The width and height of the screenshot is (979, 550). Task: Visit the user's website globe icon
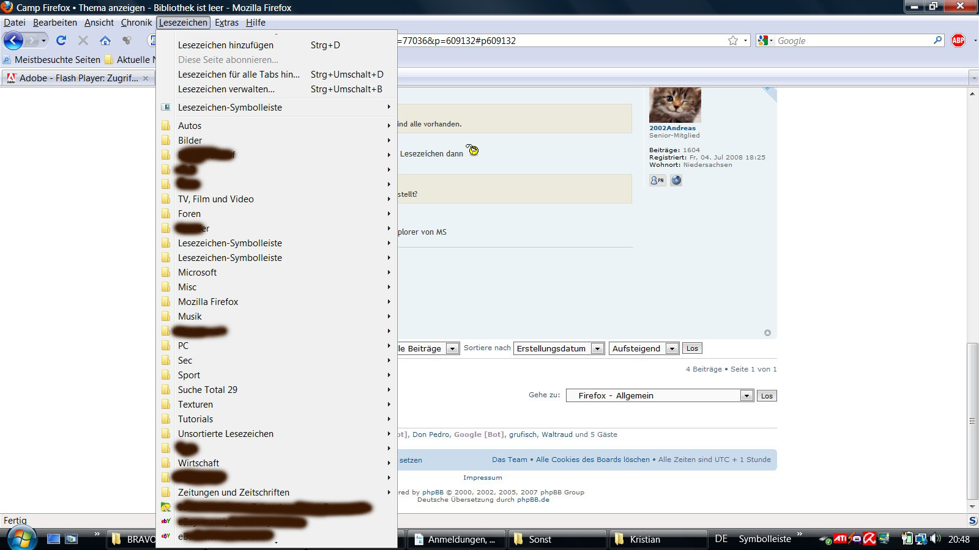tap(676, 180)
